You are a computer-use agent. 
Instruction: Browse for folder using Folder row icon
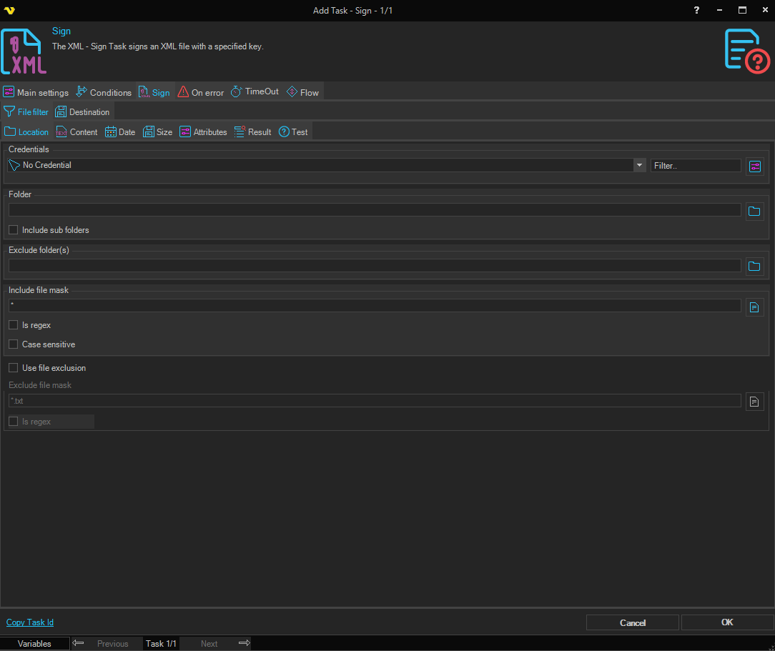click(x=754, y=211)
